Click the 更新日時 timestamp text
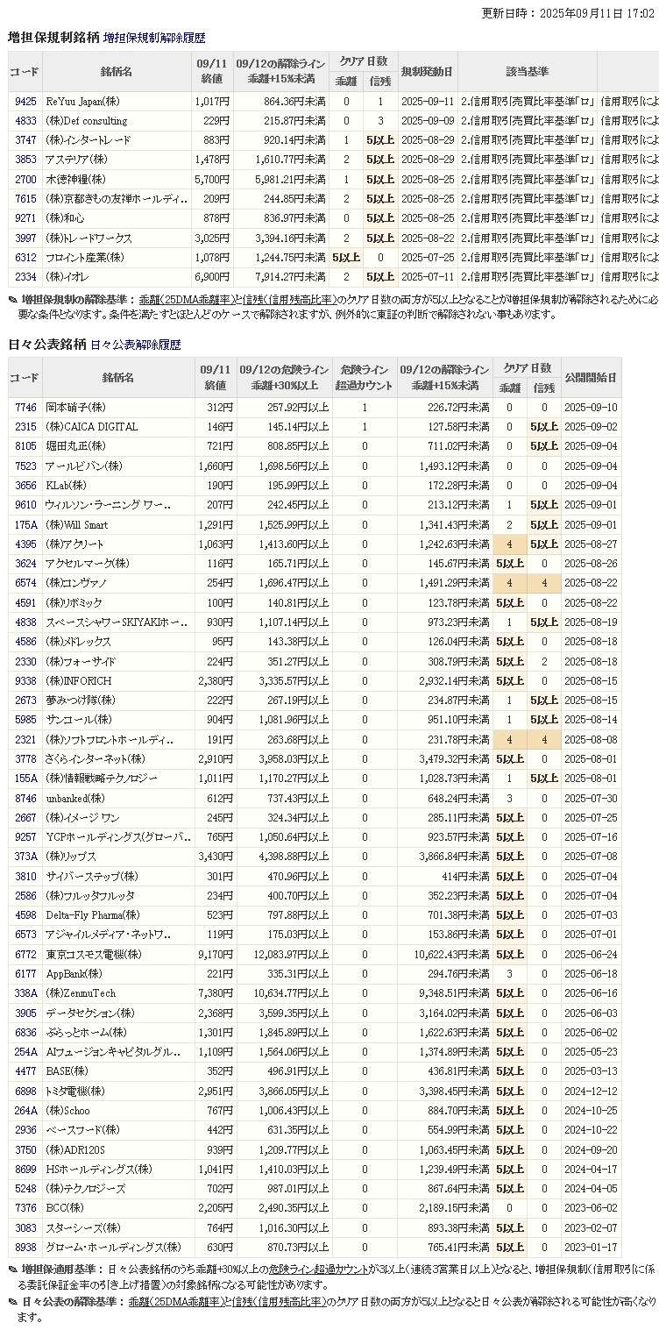 click(568, 13)
